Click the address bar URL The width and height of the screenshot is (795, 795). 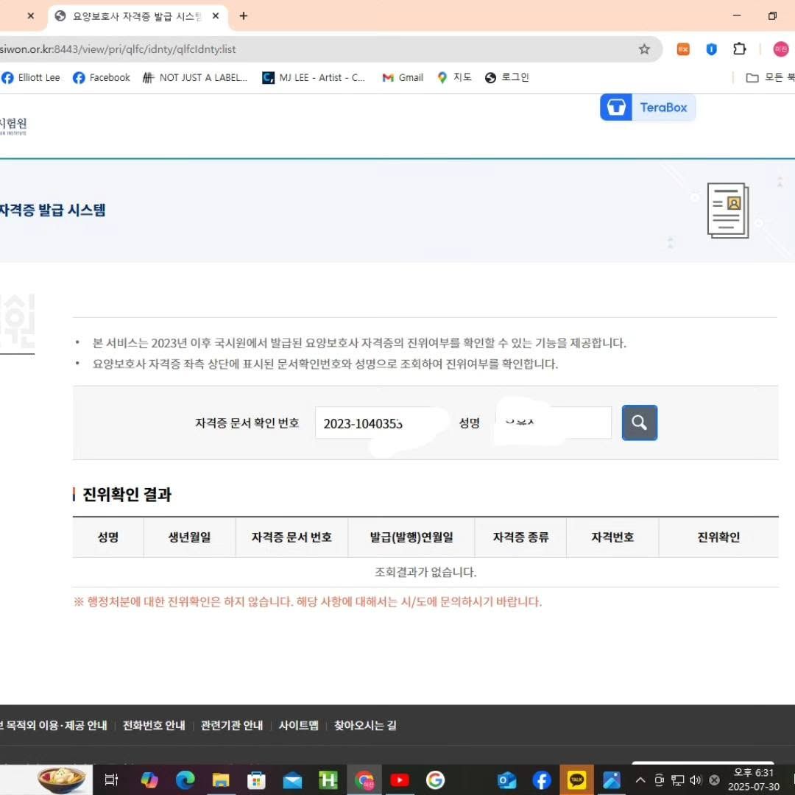click(x=118, y=49)
